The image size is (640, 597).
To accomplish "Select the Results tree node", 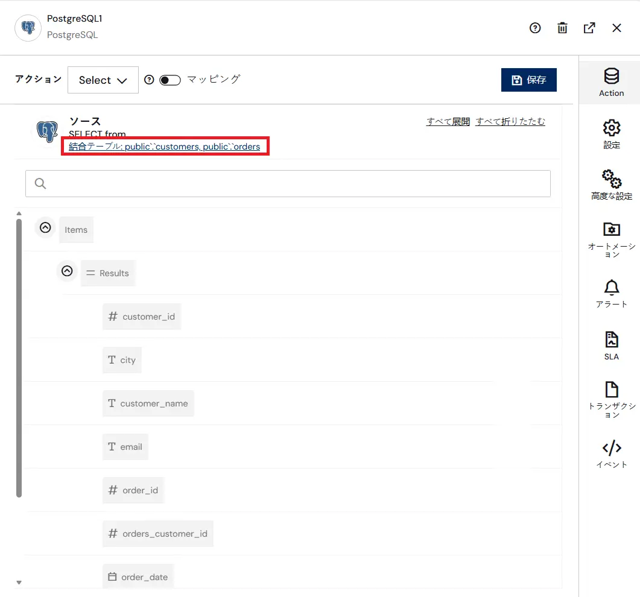I will 108,273.
